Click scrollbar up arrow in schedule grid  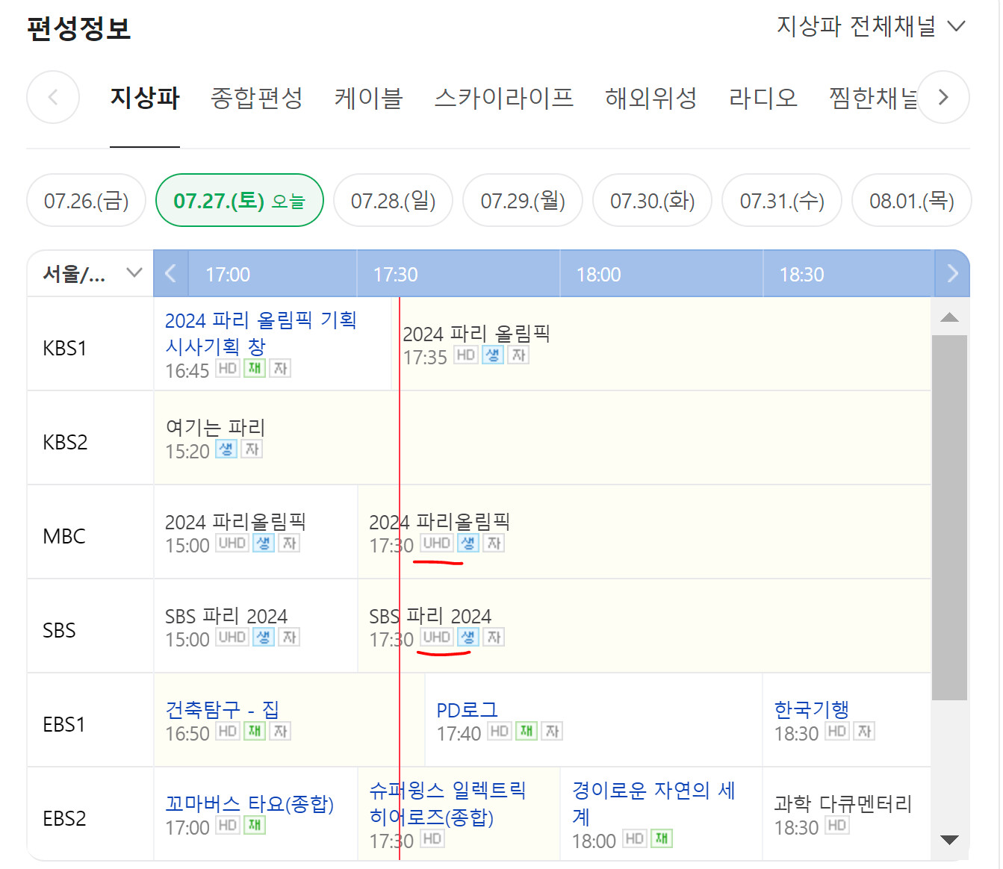(x=950, y=317)
